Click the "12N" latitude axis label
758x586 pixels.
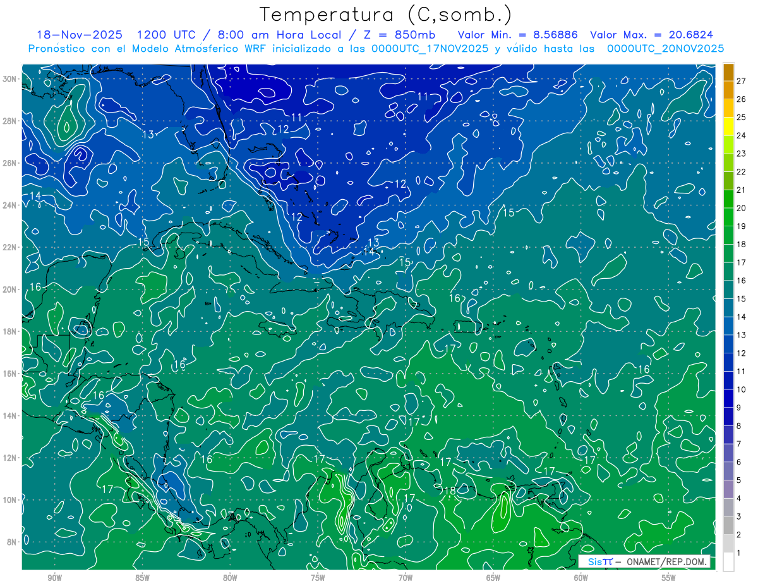(10, 458)
